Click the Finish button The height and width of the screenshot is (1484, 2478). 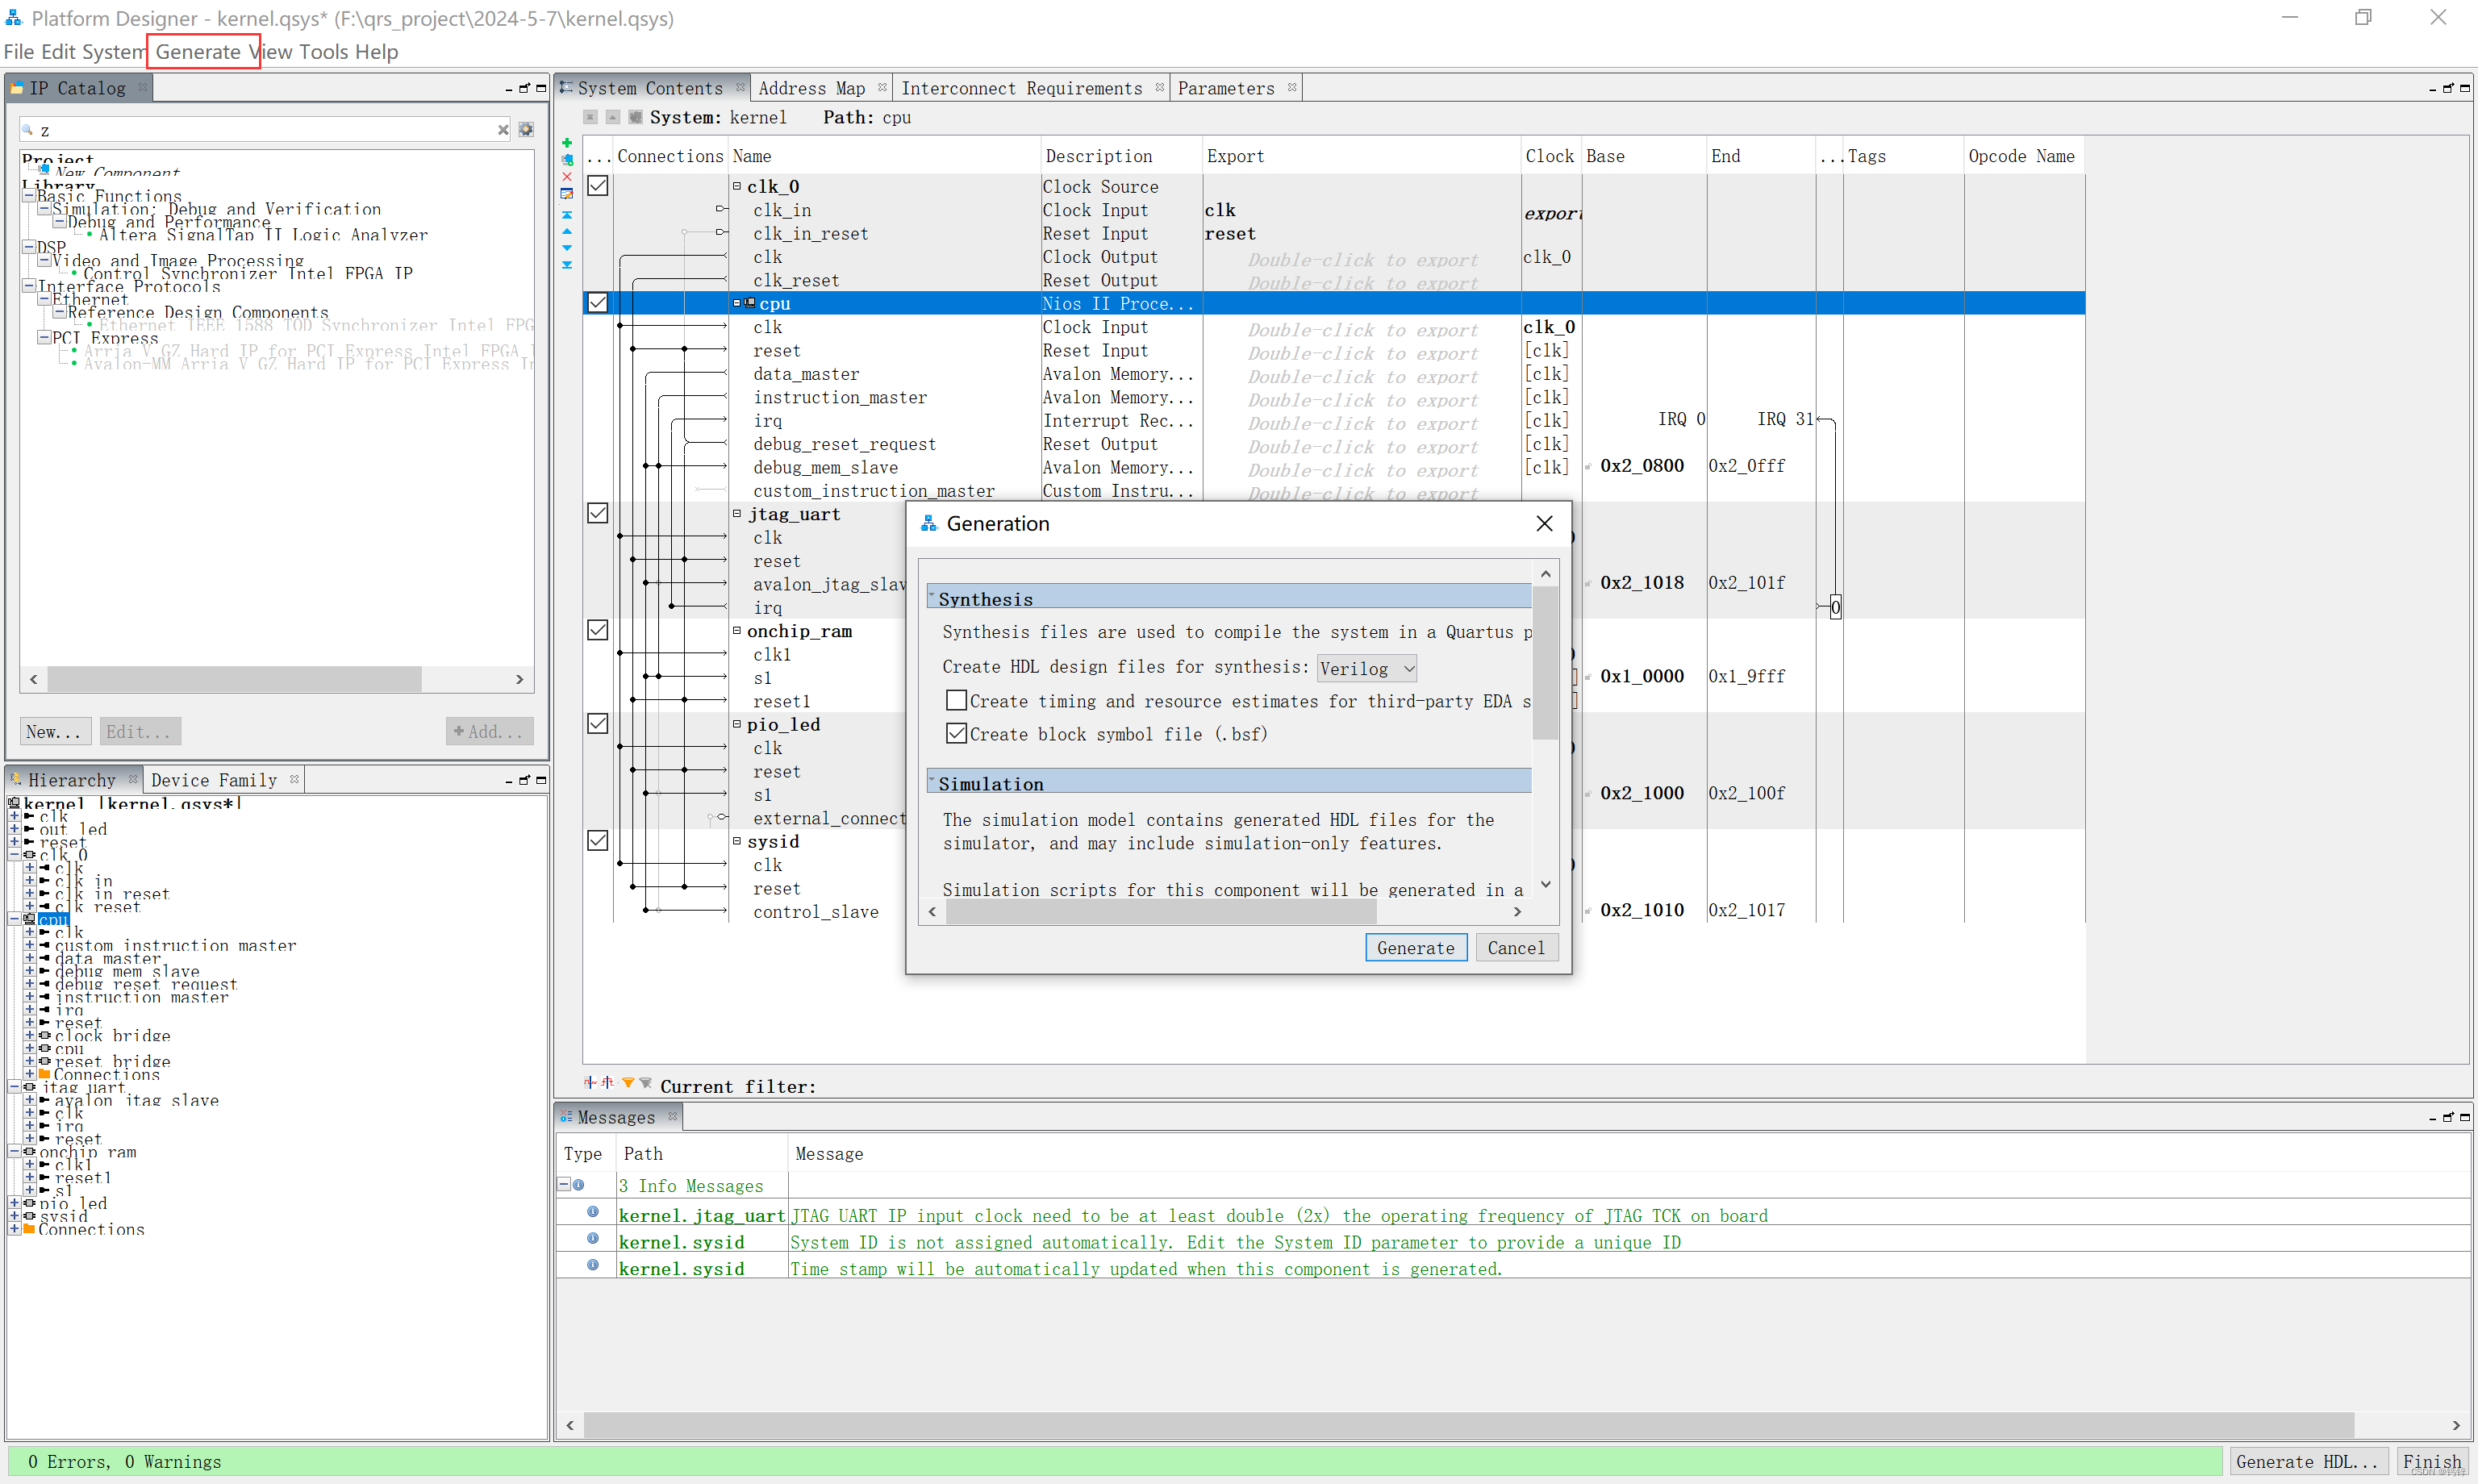[x=2432, y=1461]
